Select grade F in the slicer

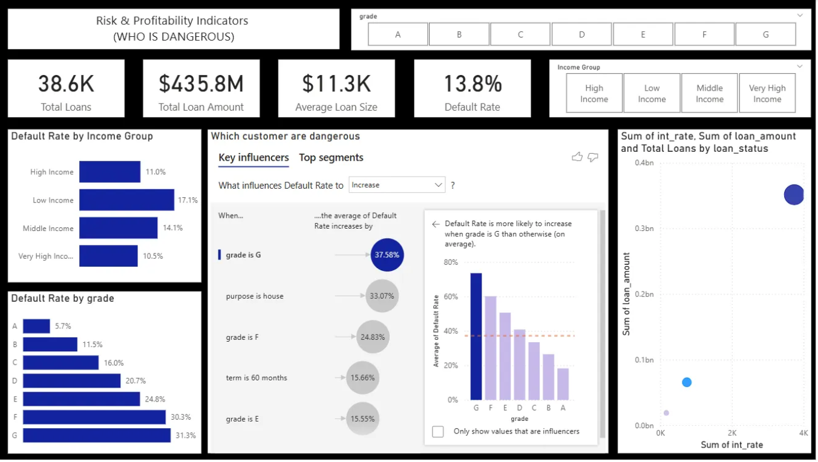(x=704, y=34)
